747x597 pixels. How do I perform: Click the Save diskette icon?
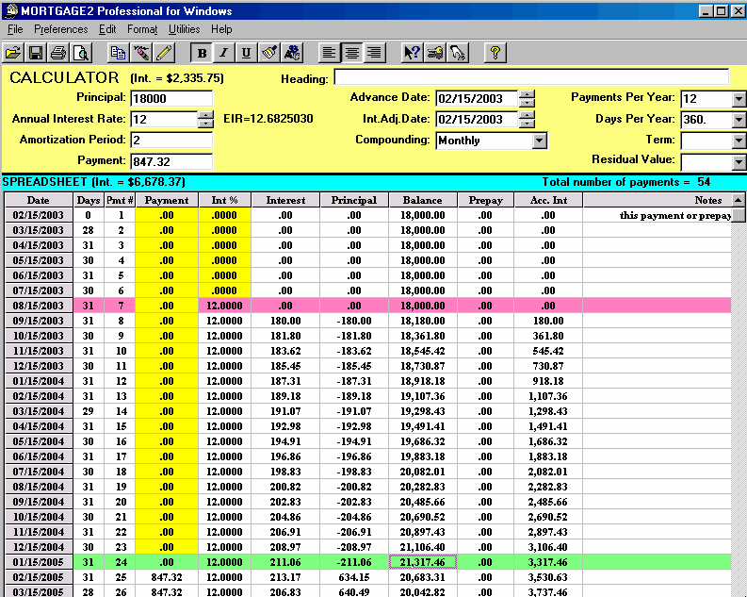36,53
